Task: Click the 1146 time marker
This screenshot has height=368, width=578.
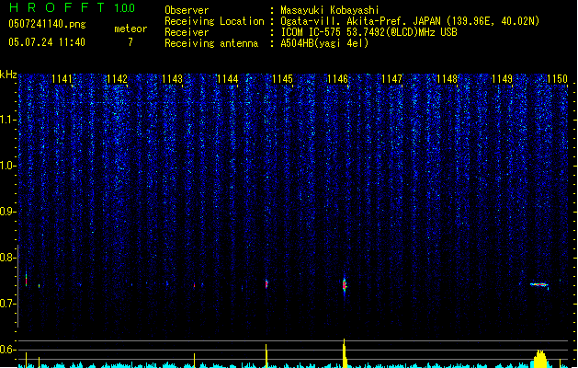Action: coord(337,79)
